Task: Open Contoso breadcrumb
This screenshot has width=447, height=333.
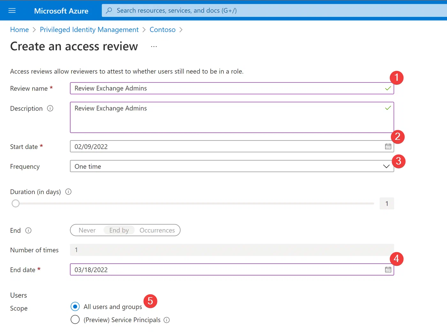Action: [163, 30]
